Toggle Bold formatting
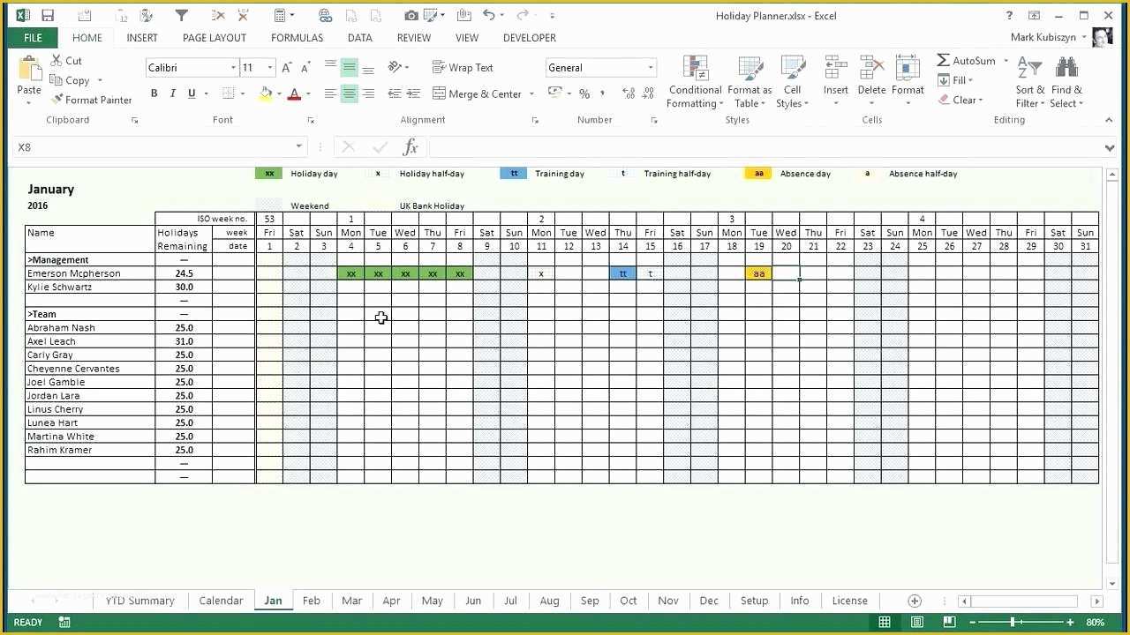The width and height of the screenshot is (1130, 635). tap(154, 93)
